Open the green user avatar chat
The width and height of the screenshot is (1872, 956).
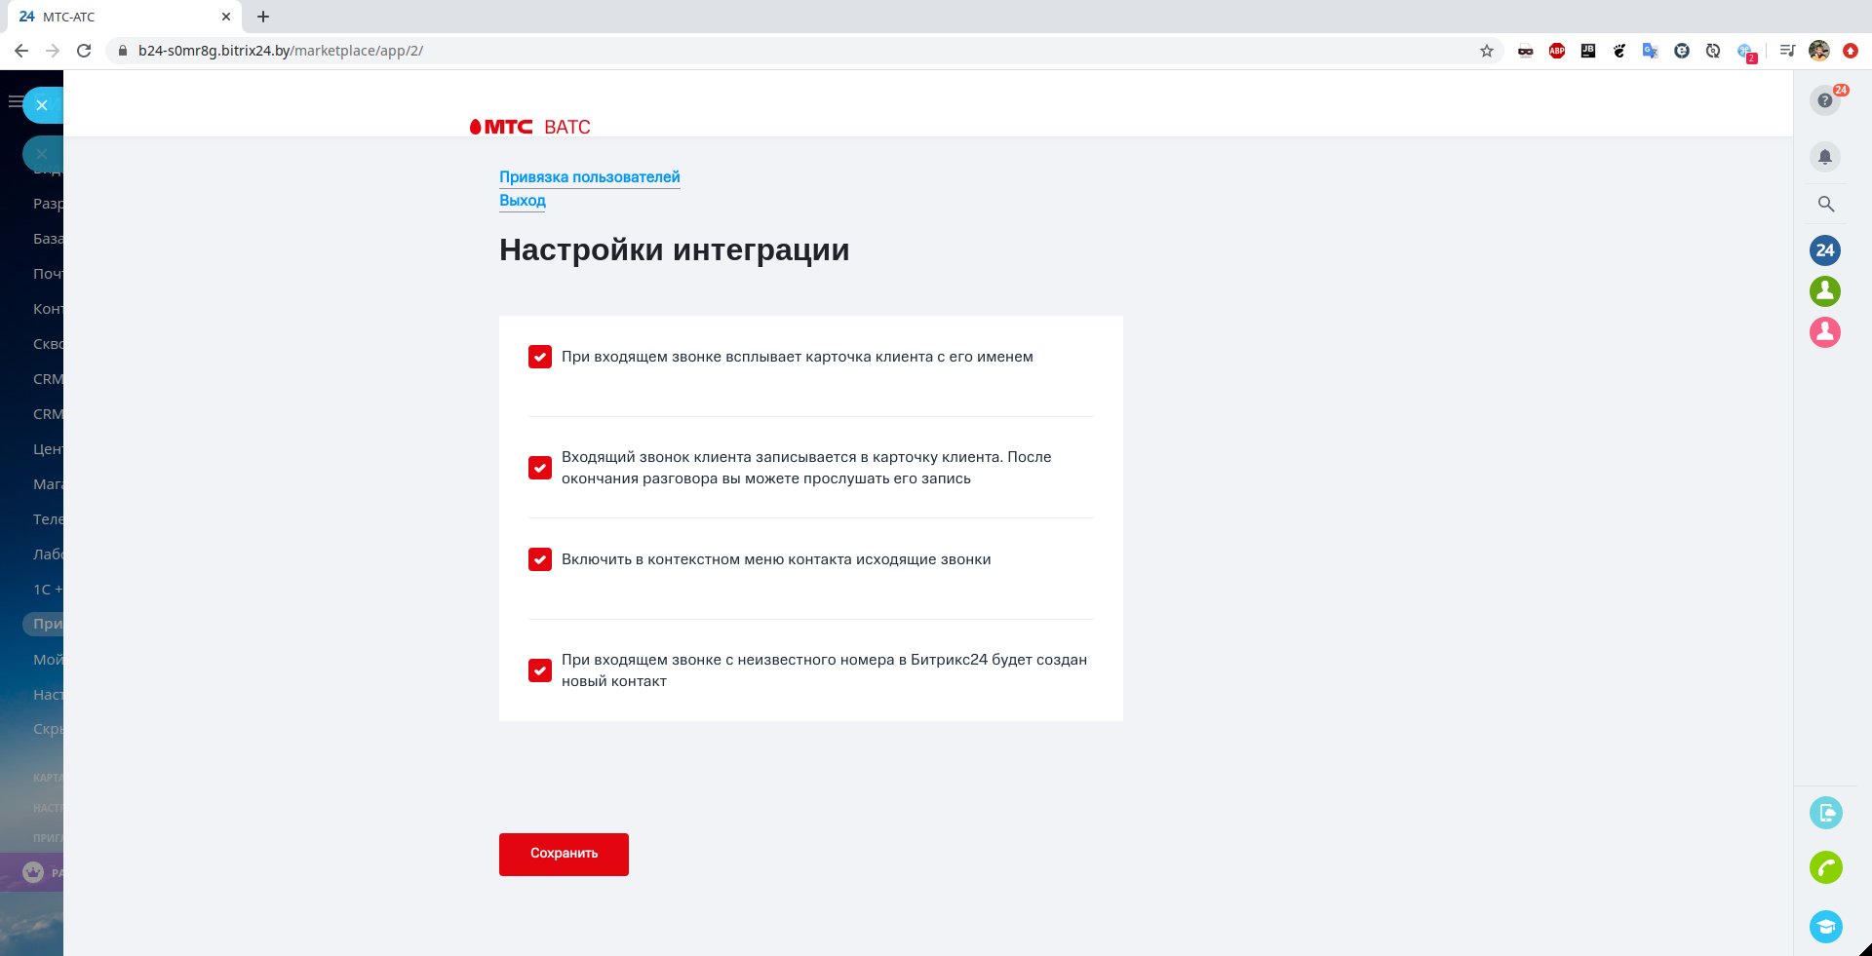tap(1825, 291)
